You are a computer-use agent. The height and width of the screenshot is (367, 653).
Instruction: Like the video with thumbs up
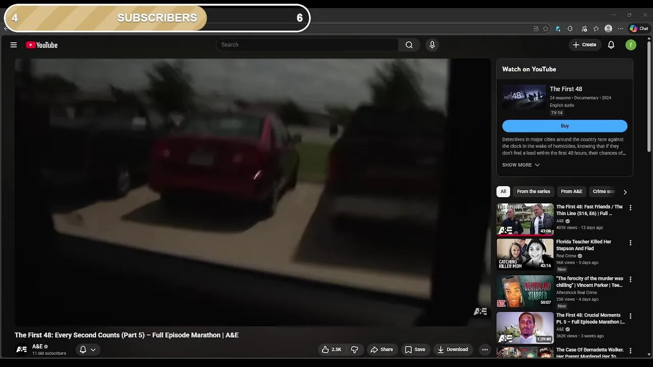[x=331, y=350]
